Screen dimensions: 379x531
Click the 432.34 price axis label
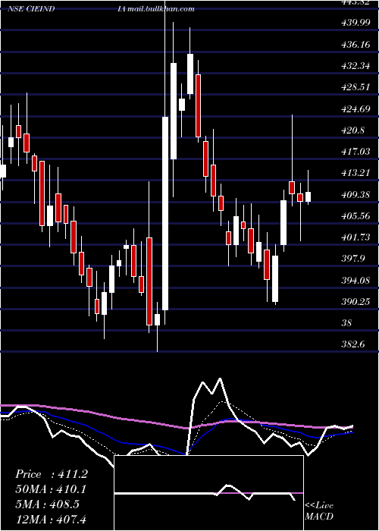355,66
